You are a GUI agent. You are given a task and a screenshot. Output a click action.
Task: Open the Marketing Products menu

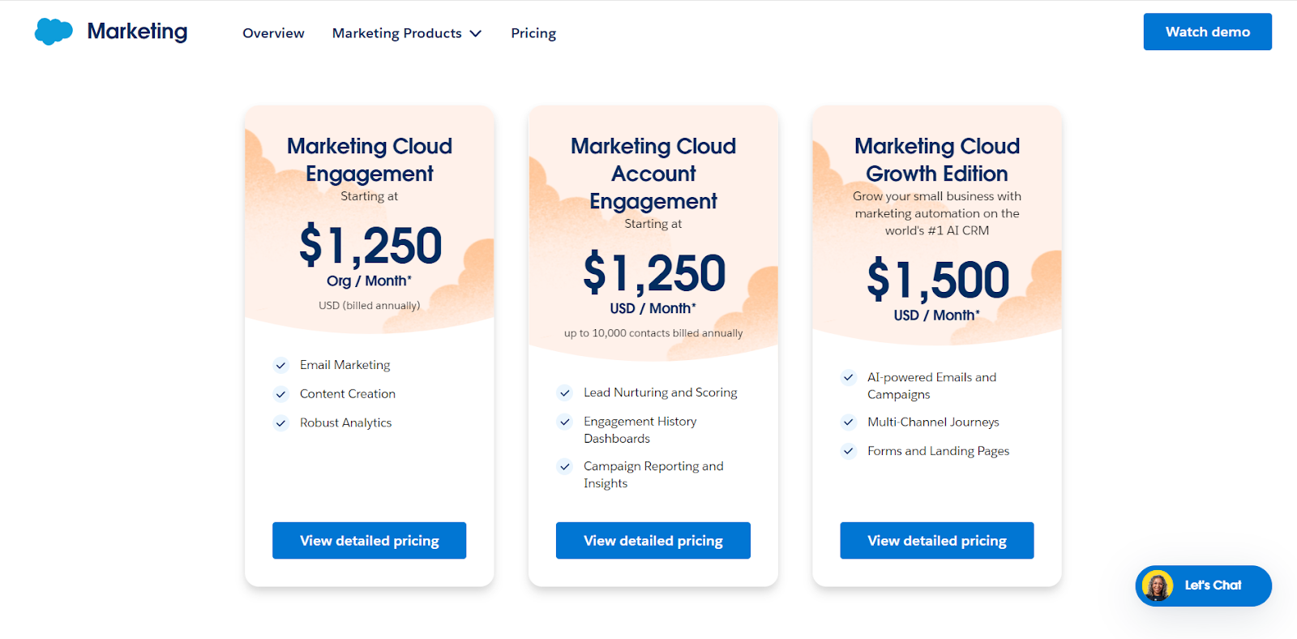407,33
